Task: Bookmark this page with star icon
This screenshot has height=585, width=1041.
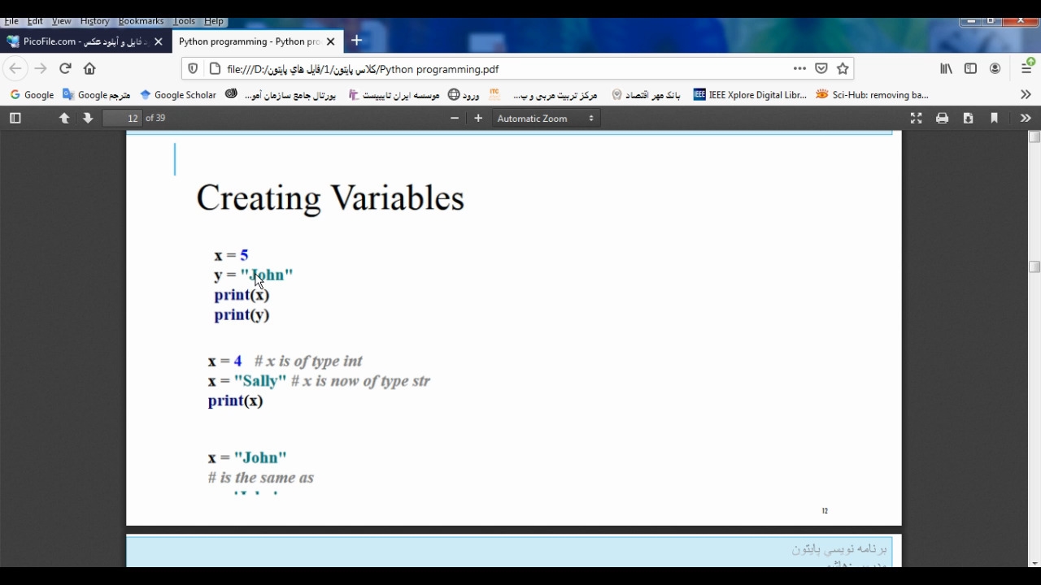Action: [843, 69]
